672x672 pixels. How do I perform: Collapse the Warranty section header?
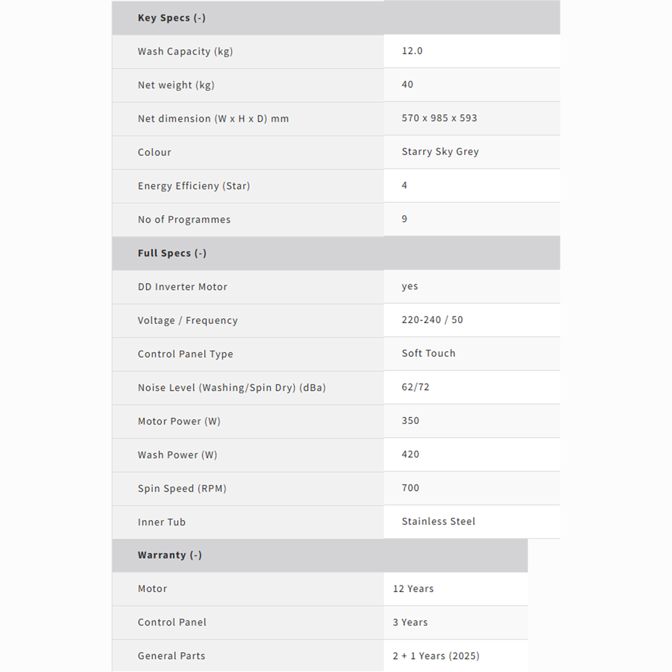click(169, 555)
